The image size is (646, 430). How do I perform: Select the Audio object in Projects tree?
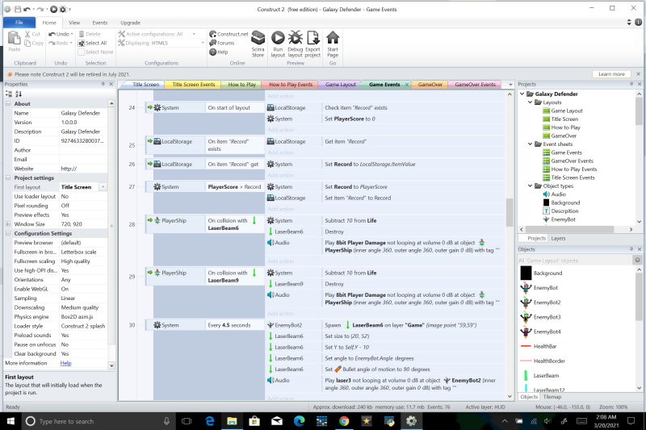pyautogui.click(x=558, y=194)
